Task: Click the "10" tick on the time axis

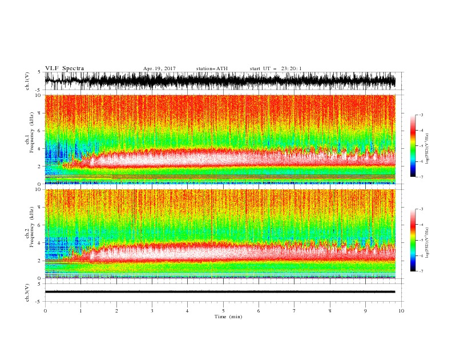Action: pyautogui.click(x=401, y=311)
